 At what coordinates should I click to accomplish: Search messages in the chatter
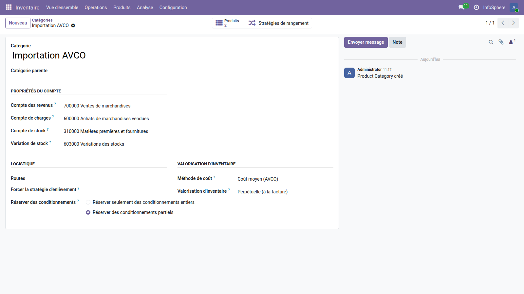point(491,42)
